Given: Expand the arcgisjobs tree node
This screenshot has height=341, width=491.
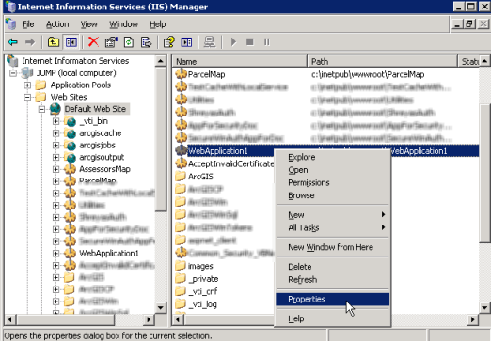Looking at the screenshot, I should pos(55,146).
